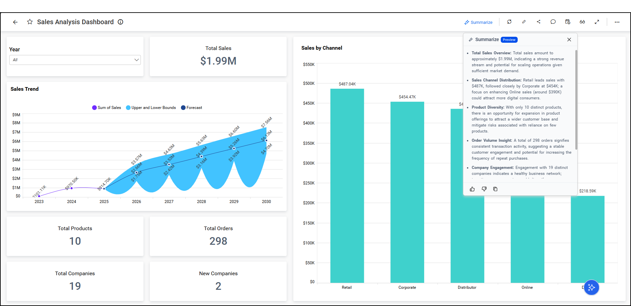Favorite the dashboard with the star icon
The height and width of the screenshot is (306, 631).
pos(30,22)
